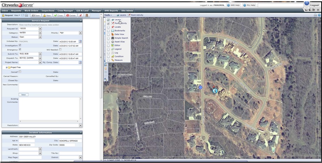The image size is (322, 163).
Task: Open the Submit To dropdown arrow
Action: point(40,54)
